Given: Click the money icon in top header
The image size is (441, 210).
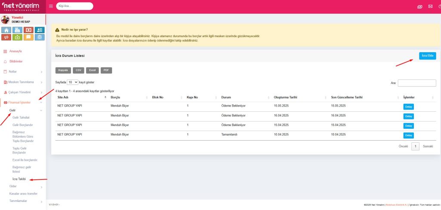Looking at the screenshot, I should [x=420, y=6].
